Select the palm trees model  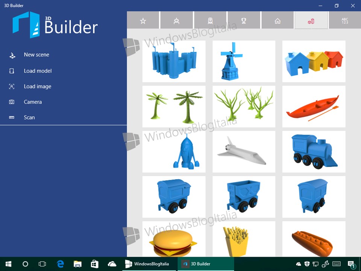[174, 107]
